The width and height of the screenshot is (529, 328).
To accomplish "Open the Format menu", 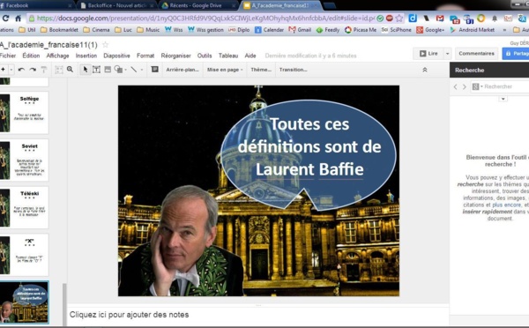I will (145, 56).
